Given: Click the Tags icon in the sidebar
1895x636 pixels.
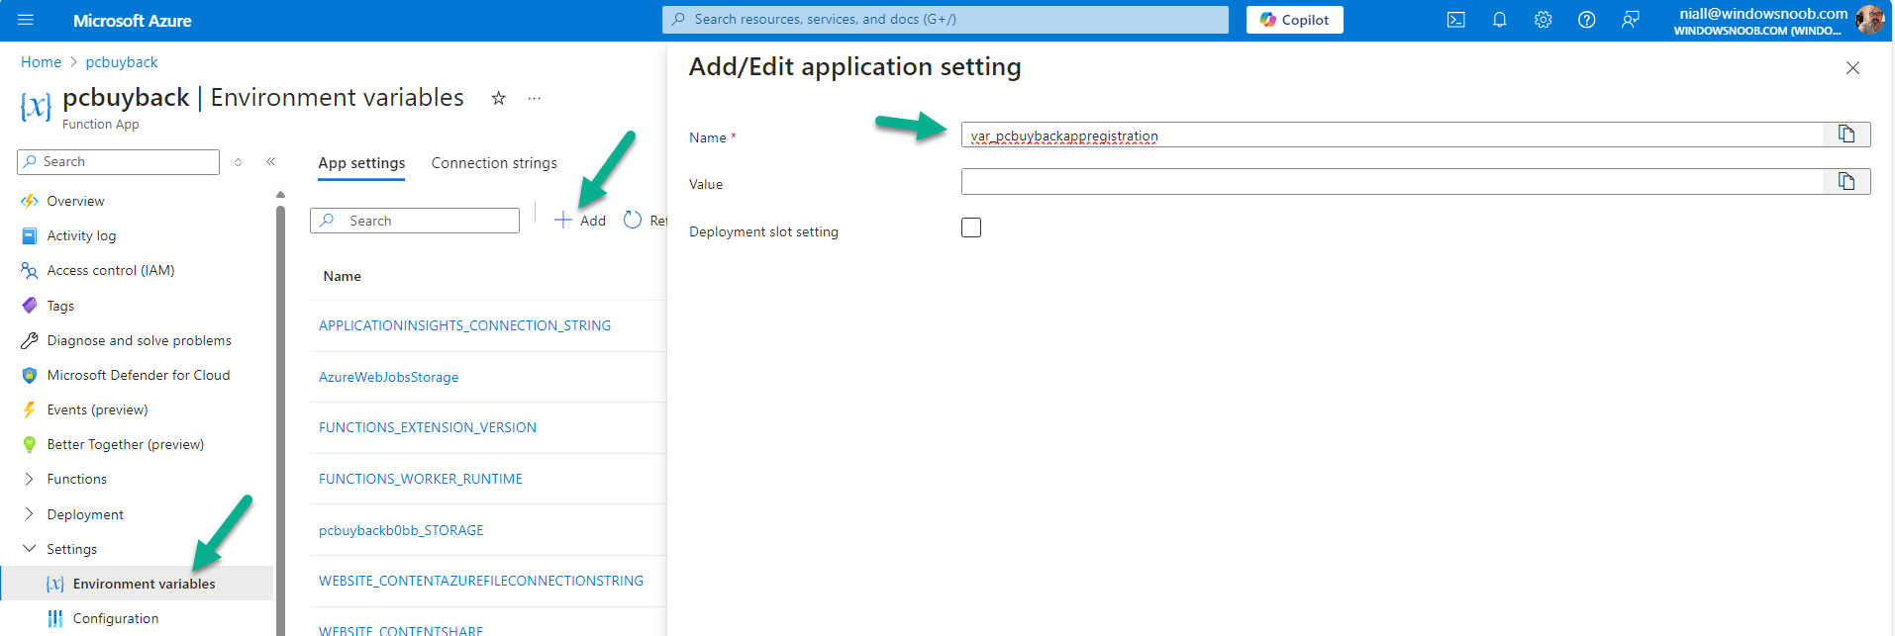Looking at the screenshot, I should (30, 306).
